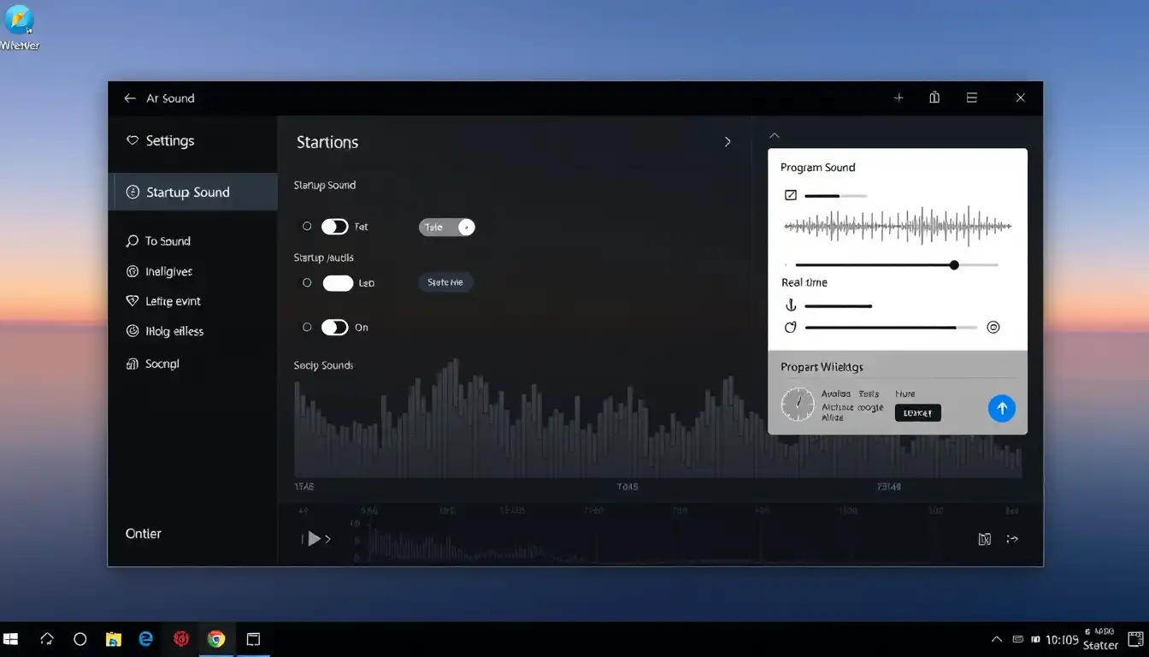Toggle the Tat switch under Startup Sound

pos(334,227)
